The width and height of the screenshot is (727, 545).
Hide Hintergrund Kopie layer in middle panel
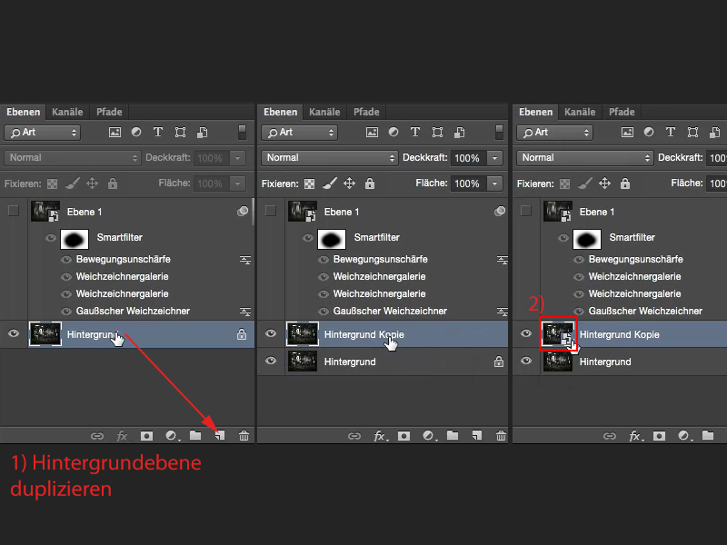point(271,333)
